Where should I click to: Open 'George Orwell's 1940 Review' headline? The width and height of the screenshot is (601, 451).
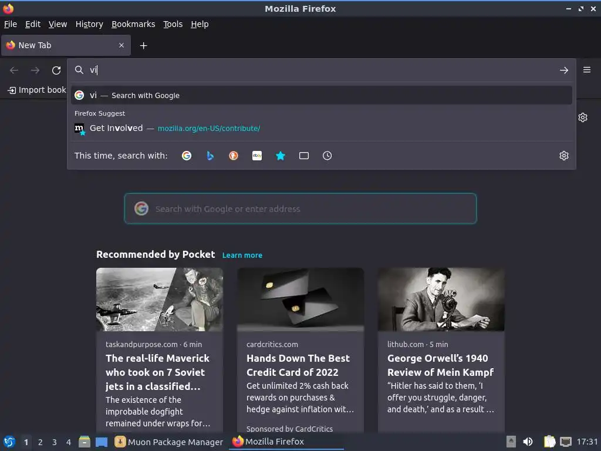pos(440,365)
